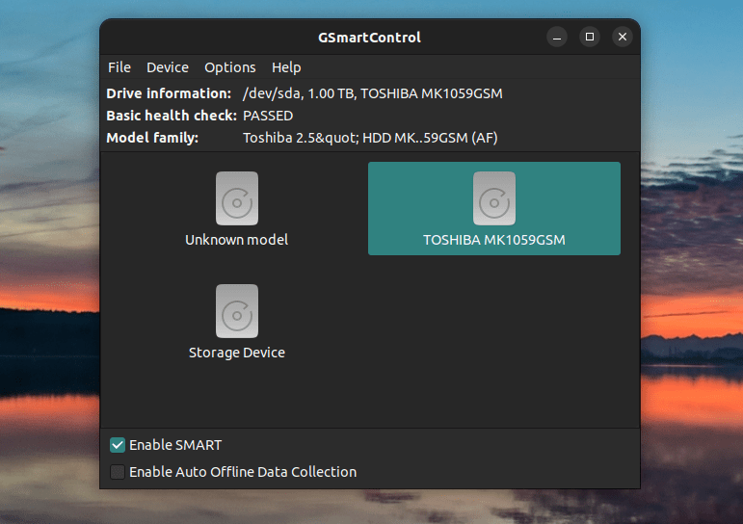Viewport: 743px width, 524px height.
Task: Close the GSmartControl window
Action: point(623,38)
